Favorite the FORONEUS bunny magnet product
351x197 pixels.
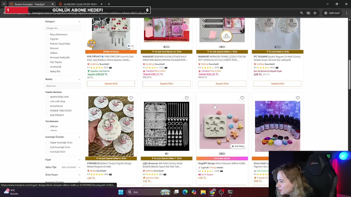pos(131,98)
